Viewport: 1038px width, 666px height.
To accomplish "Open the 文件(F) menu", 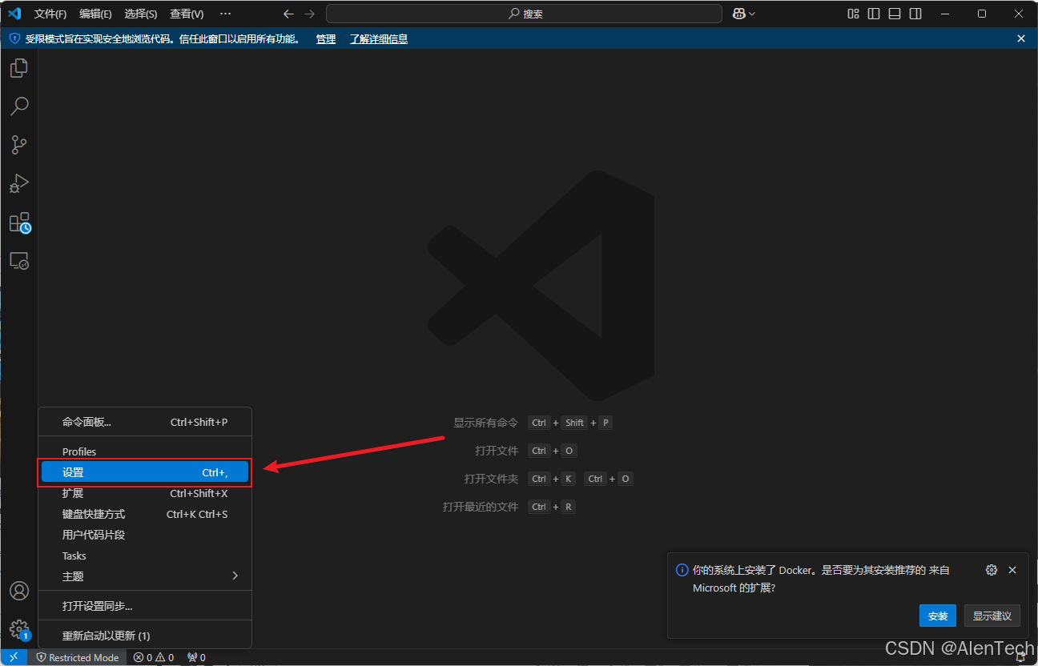I will (50, 14).
